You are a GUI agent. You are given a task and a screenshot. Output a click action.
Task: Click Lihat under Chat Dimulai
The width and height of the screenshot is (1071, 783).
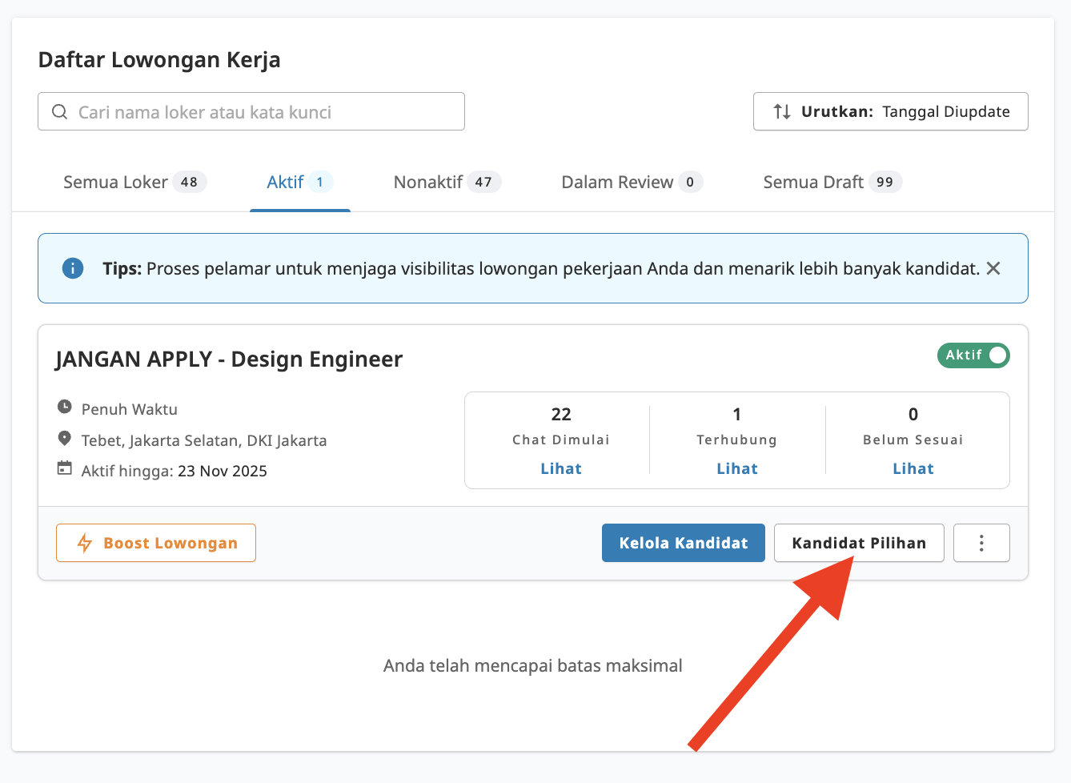pos(560,468)
